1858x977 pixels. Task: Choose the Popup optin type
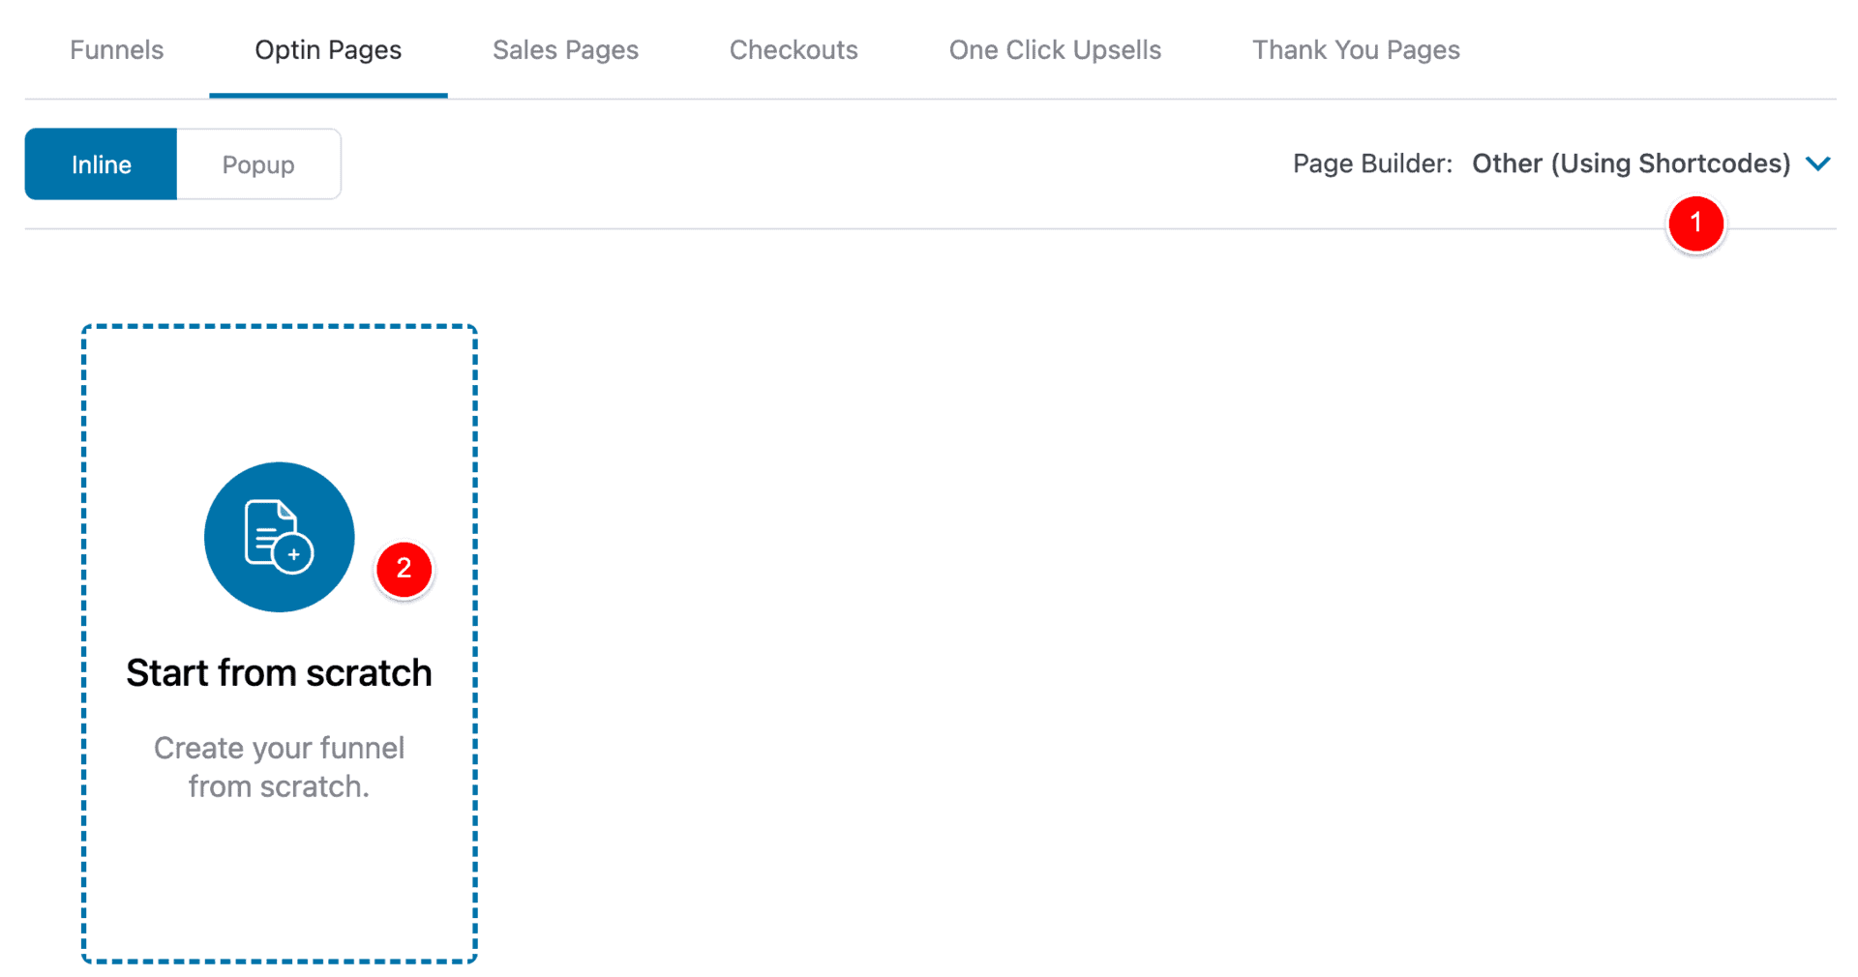pyautogui.click(x=258, y=164)
